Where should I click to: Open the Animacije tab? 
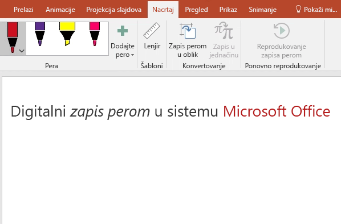pyautogui.click(x=60, y=10)
